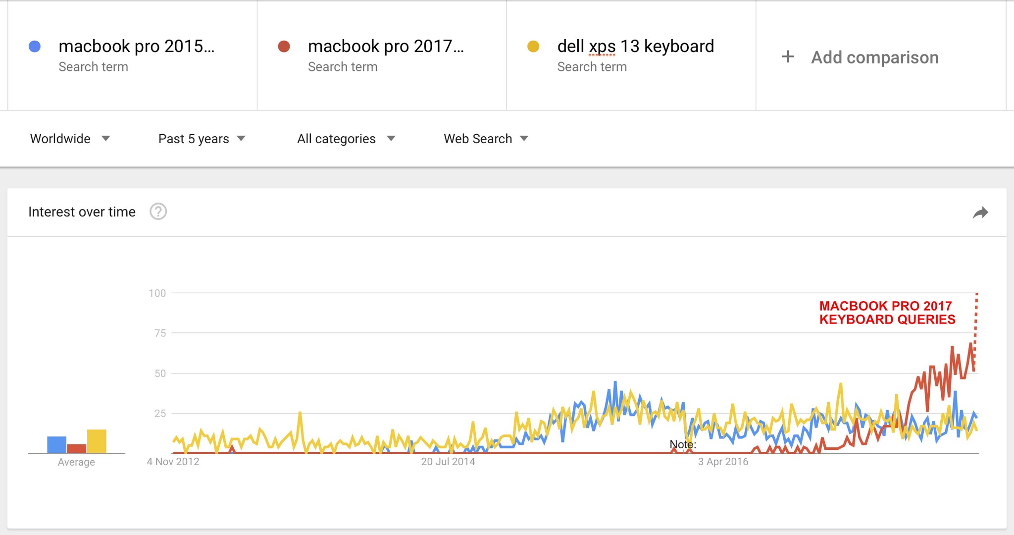Click the plus icon beside Add comparison

coord(788,57)
